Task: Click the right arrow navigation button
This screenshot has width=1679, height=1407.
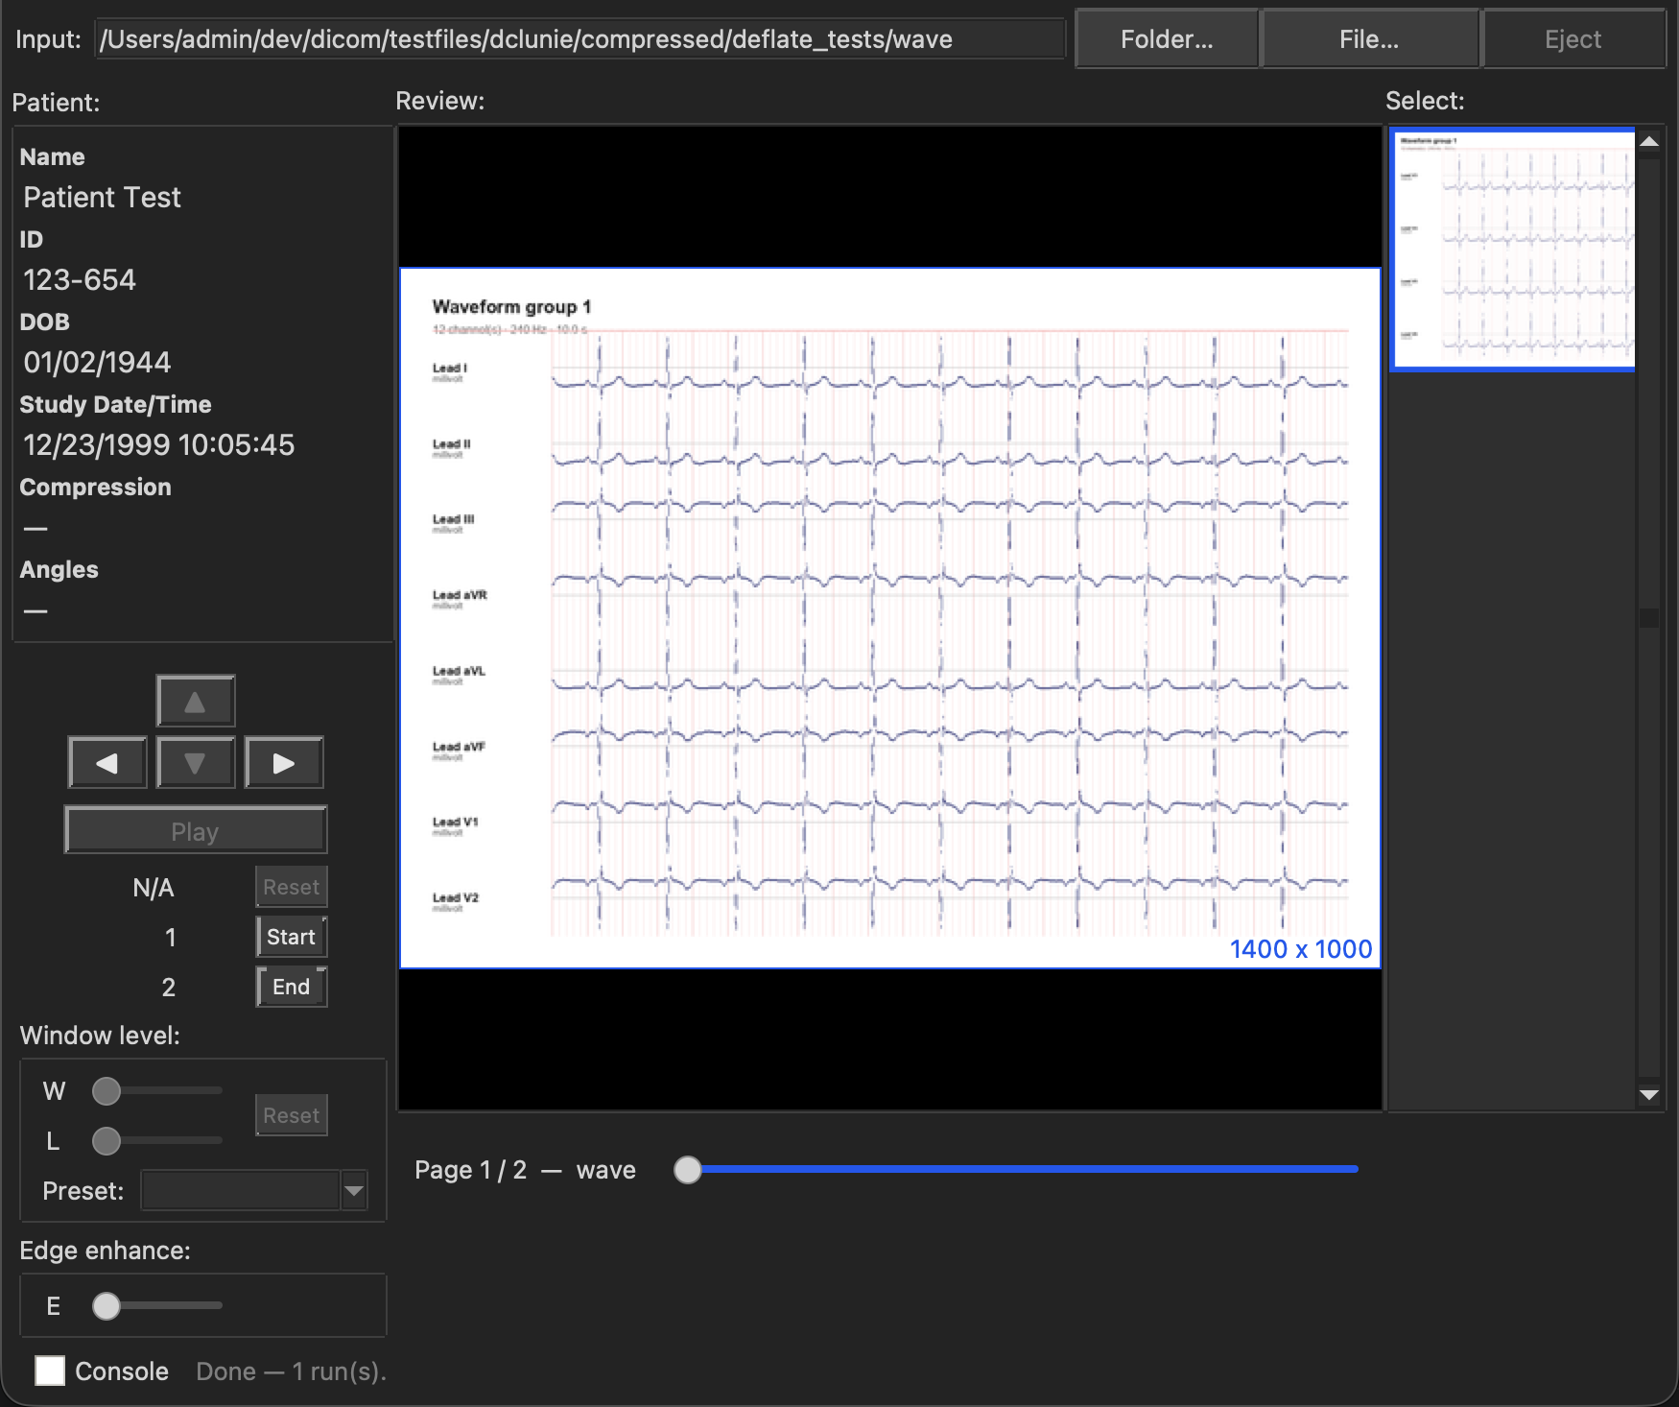Action: (284, 763)
